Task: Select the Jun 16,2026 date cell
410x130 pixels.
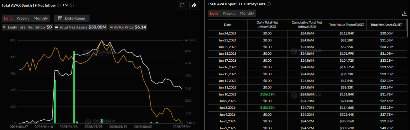Action: 227,67
